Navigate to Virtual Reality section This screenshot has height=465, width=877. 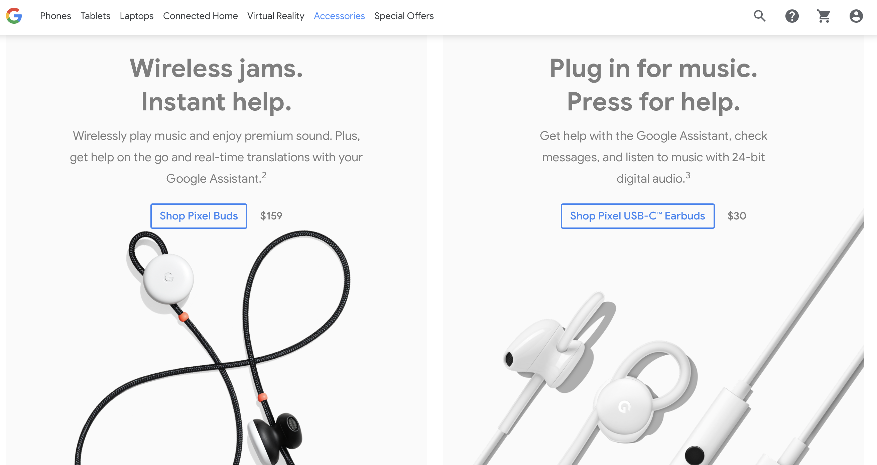point(276,16)
